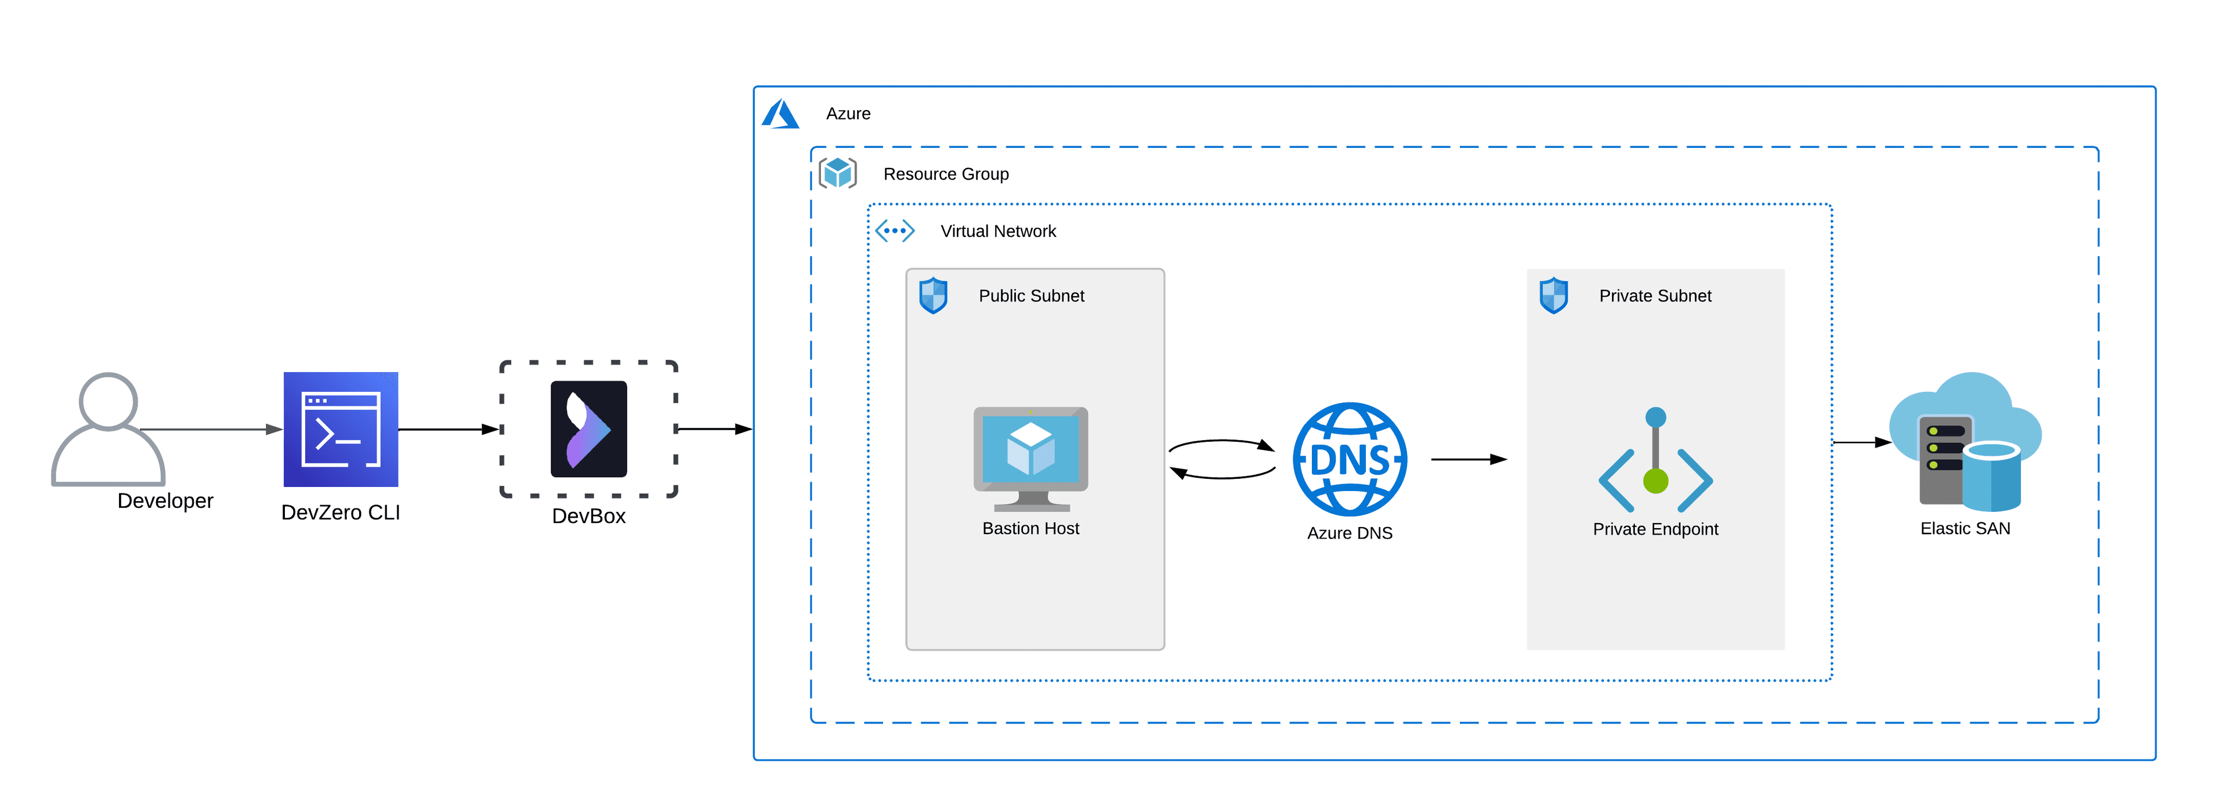Click the Developer label
This screenshot has width=2228, height=796.
pyautogui.click(x=165, y=500)
